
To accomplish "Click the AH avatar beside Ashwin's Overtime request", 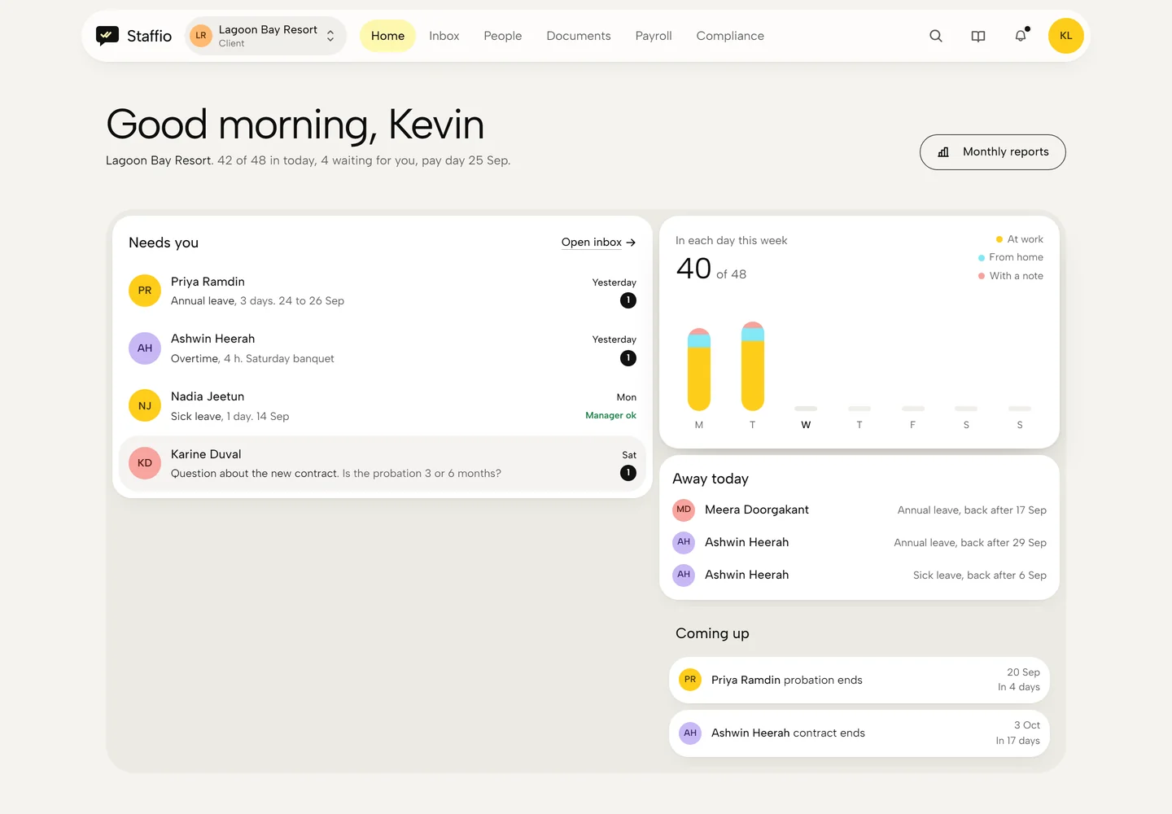I will [x=145, y=348].
